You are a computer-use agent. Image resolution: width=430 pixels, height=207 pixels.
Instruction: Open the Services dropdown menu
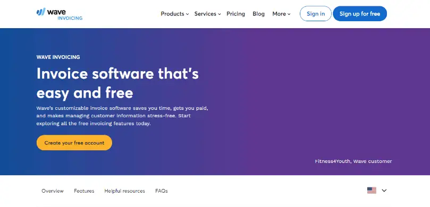208,14
